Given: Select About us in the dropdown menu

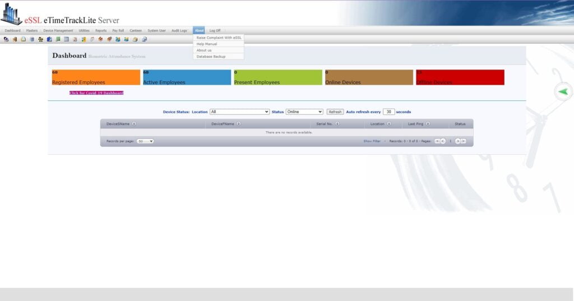Looking at the screenshot, I should tap(219, 50).
